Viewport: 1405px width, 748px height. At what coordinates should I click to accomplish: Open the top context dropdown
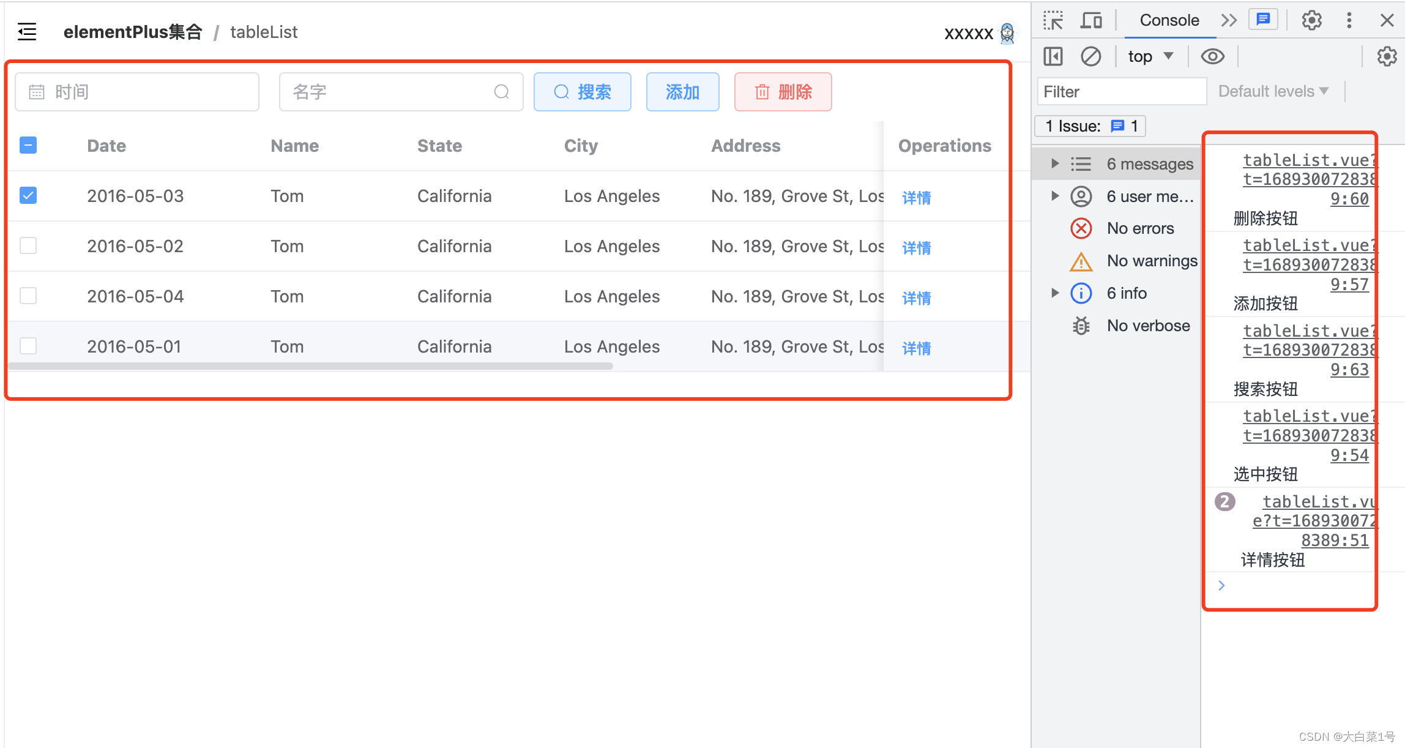coord(1150,56)
